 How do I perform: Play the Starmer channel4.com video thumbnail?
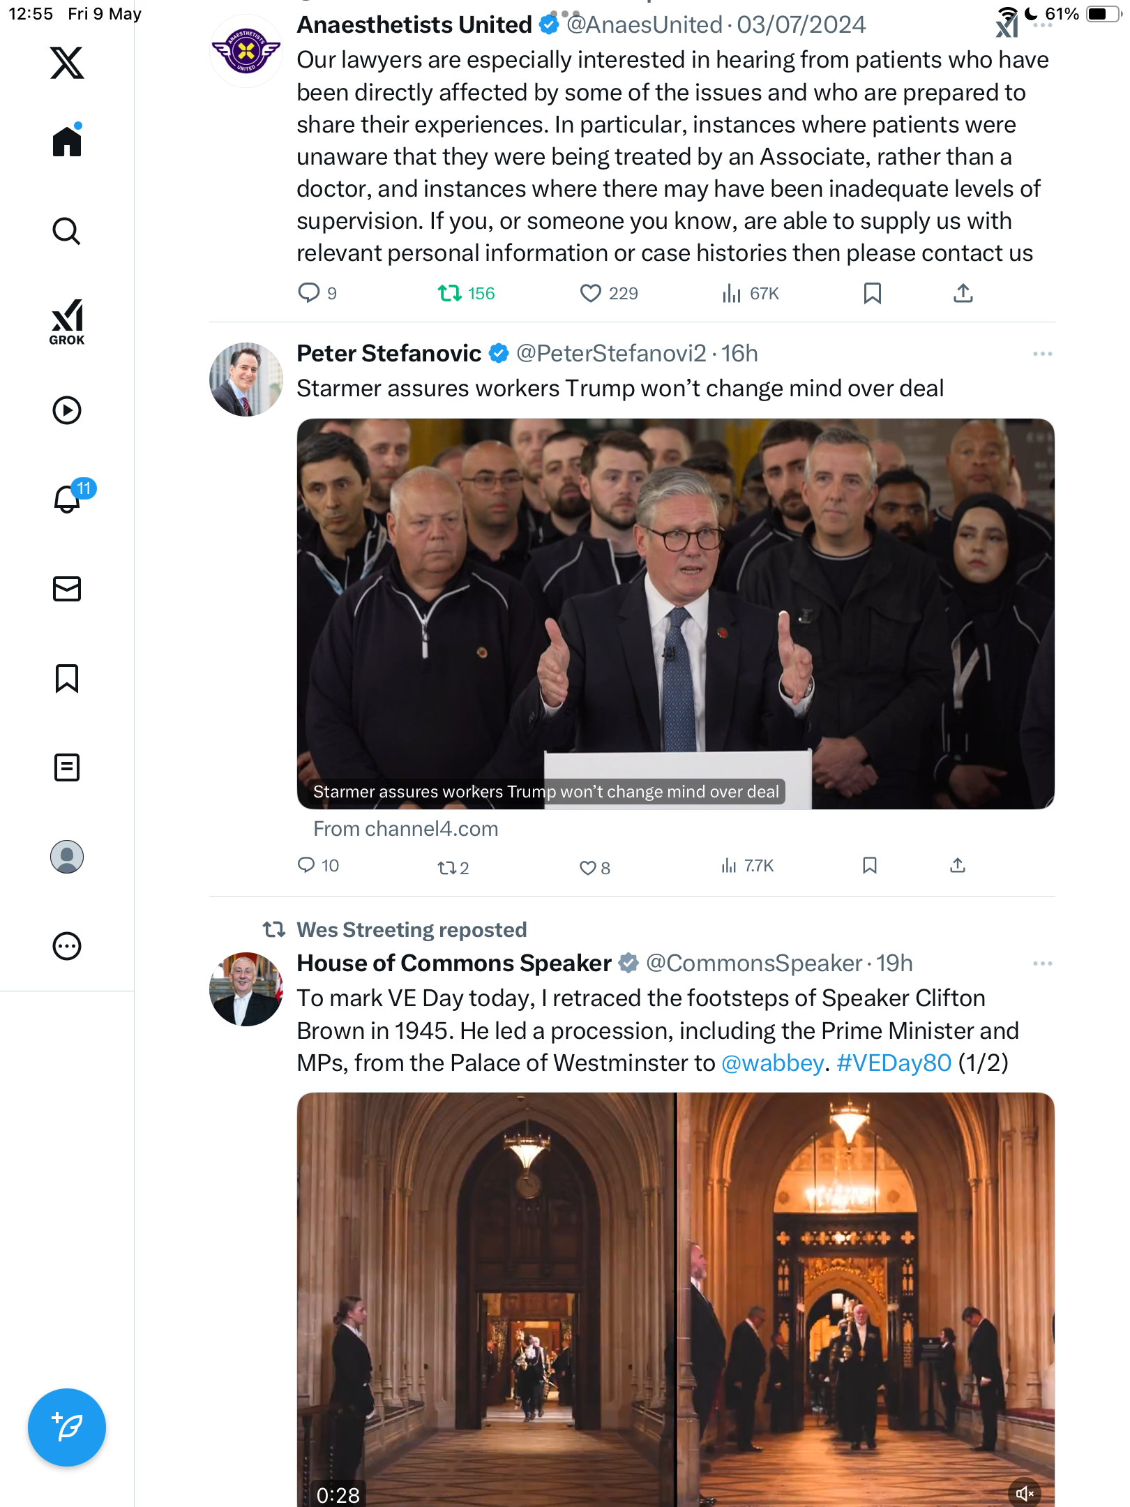pos(675,614)
